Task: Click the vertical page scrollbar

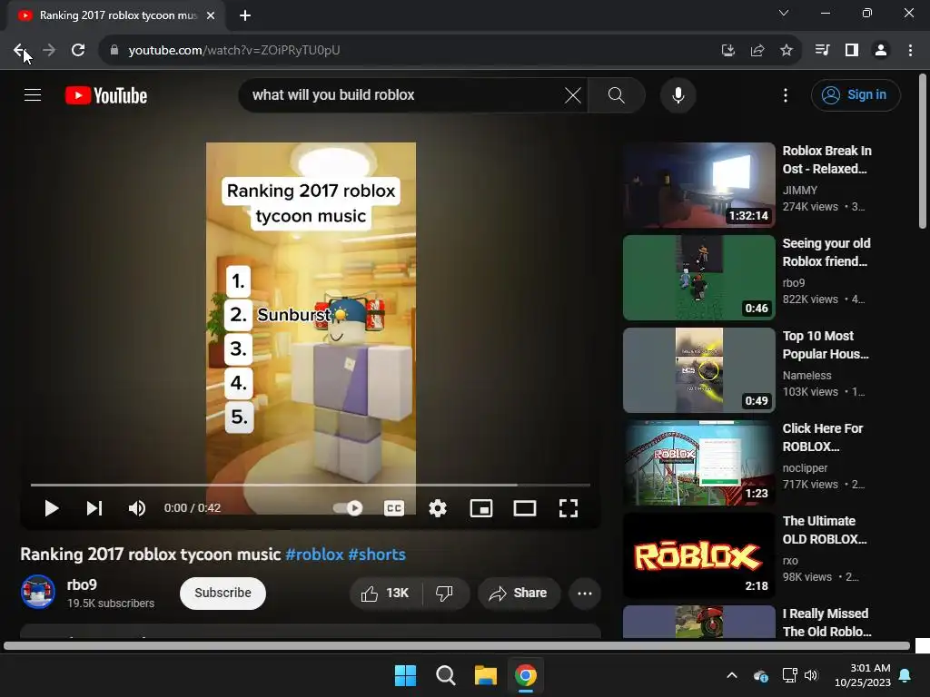Action: 923,152
